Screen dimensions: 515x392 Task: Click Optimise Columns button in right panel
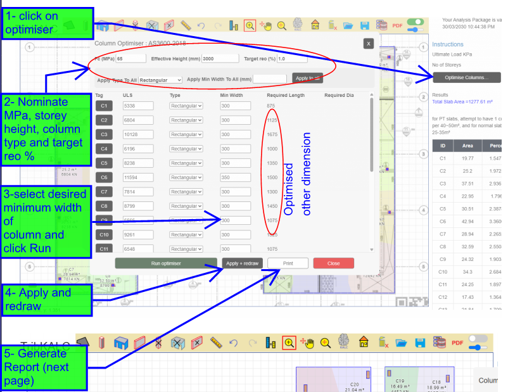pyautogui.click(x=467, y=77)
